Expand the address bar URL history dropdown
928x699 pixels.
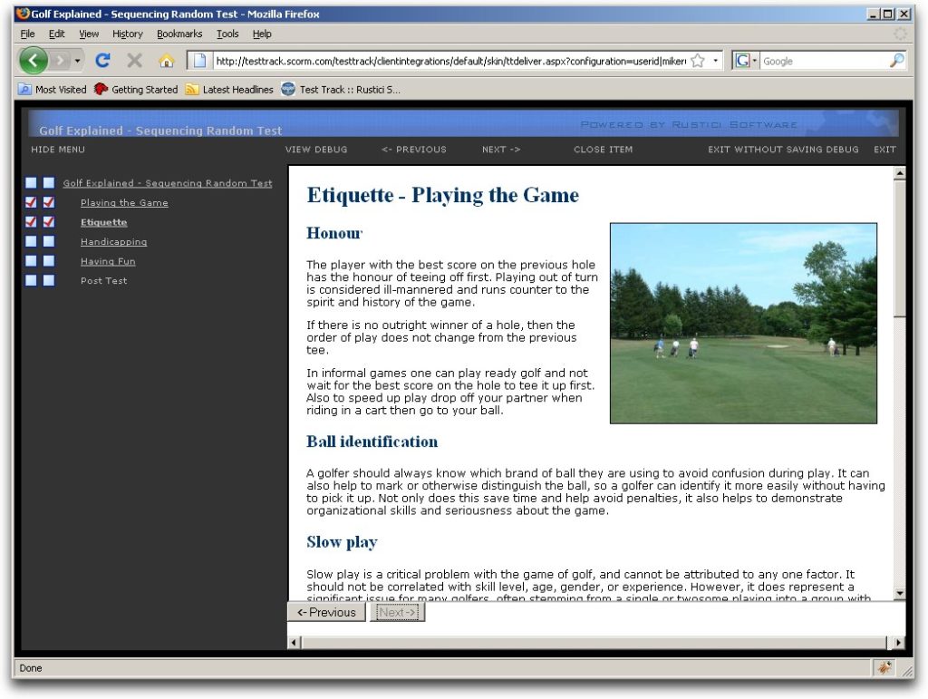(x=716, y=61)
